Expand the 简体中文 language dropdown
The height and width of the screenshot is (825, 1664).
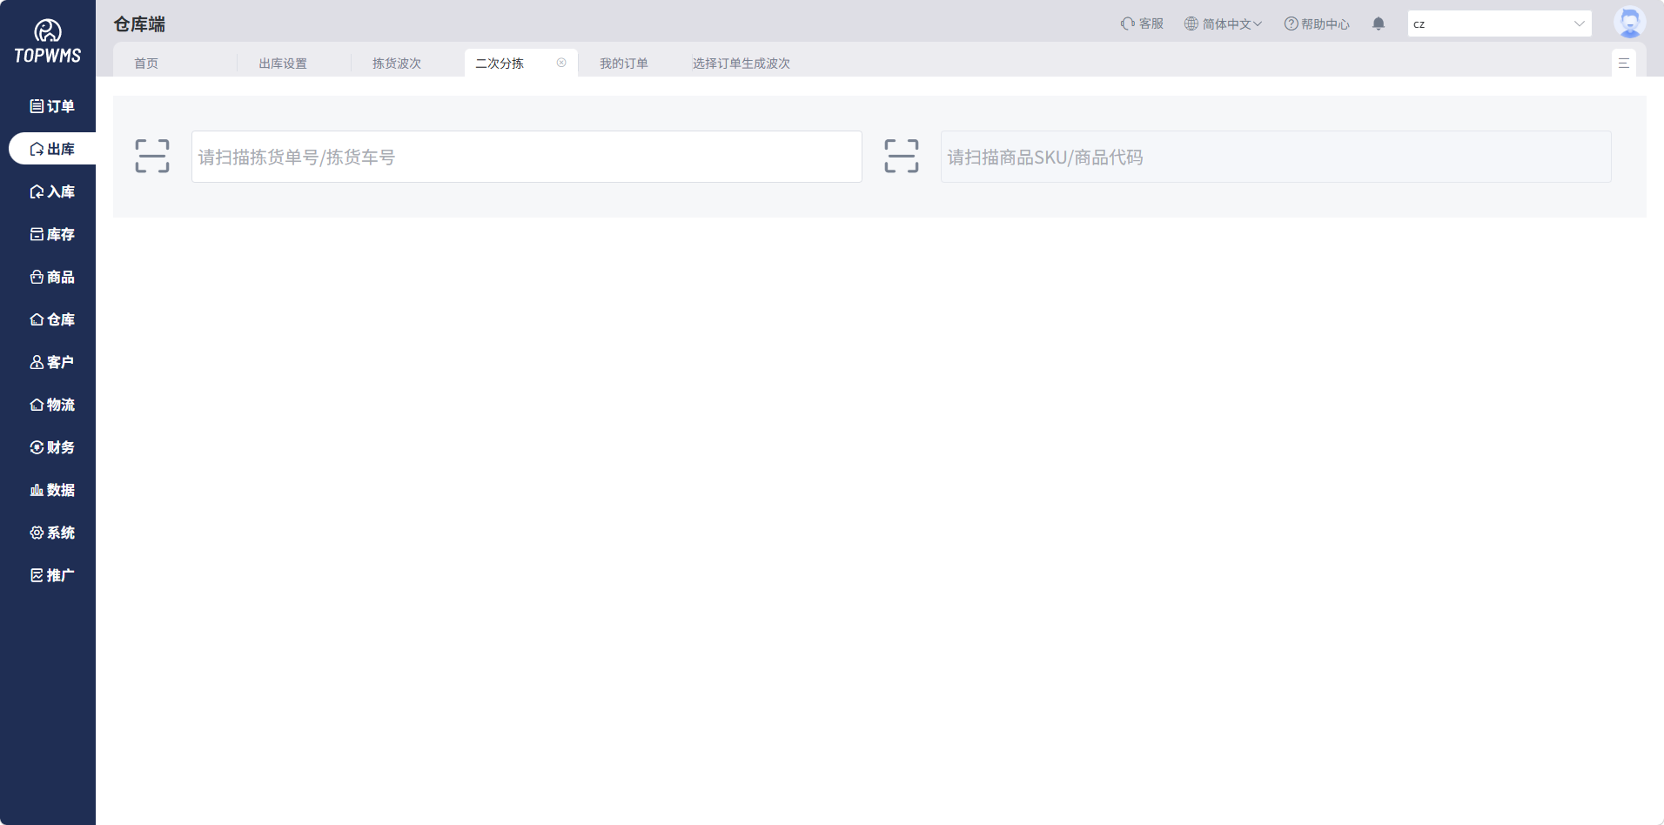tap(1223, 23)
